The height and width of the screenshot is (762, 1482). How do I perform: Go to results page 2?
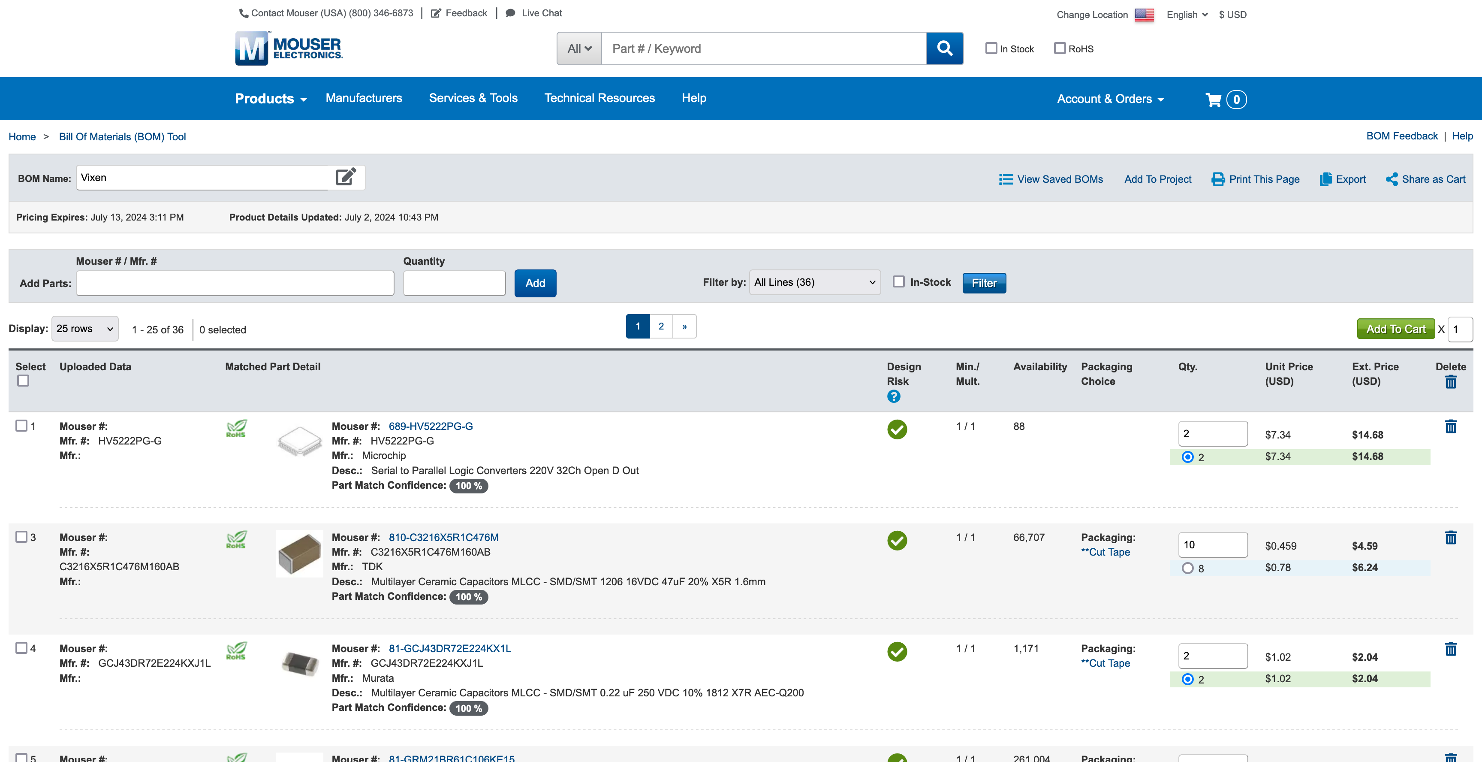click(x=661, y=327)
